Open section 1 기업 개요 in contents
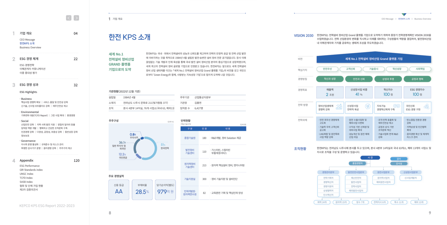Image resolution: width=447 pixels, height=225 pixels. pos(26,33)
